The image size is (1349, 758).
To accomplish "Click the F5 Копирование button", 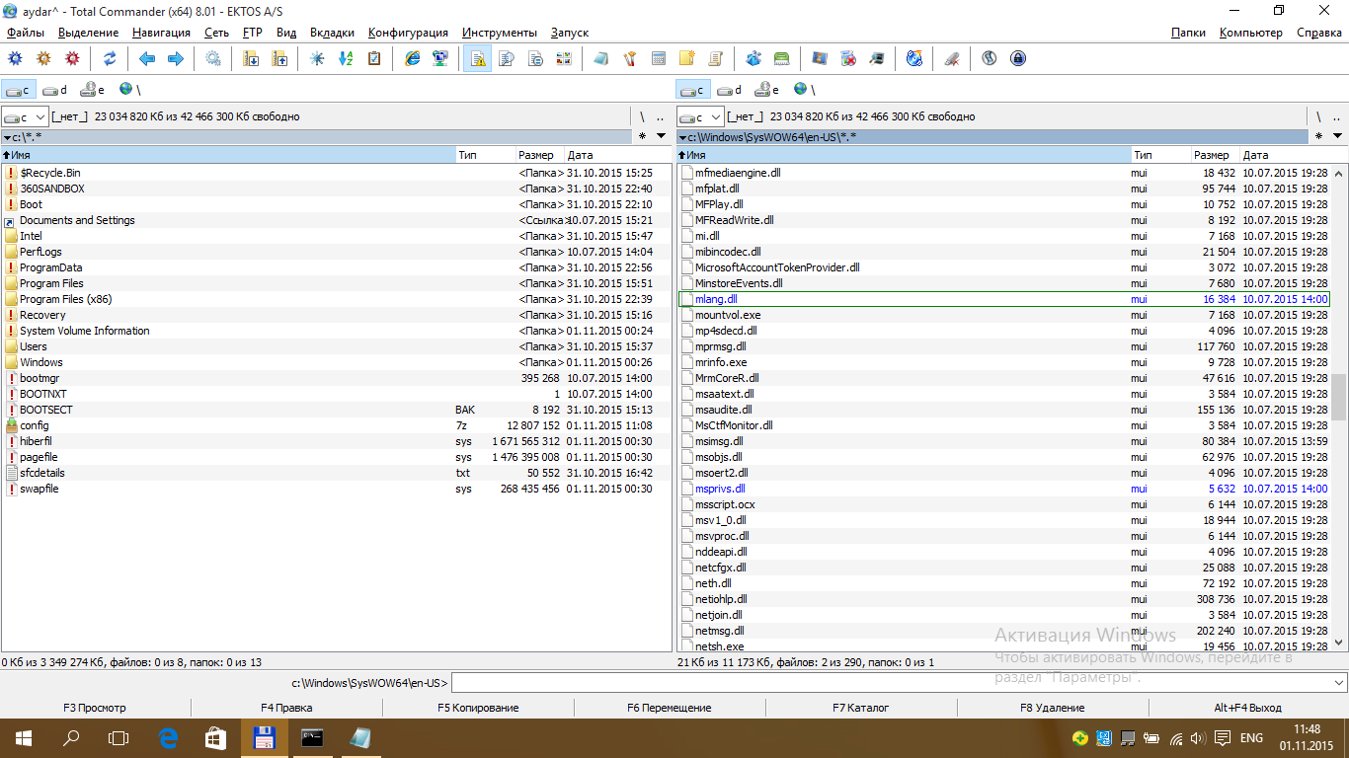I will [x=478, y=708].
